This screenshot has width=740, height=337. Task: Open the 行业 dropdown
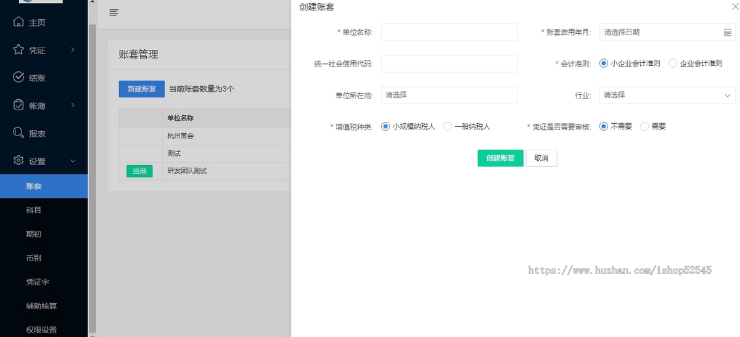[x=667, y=95]
